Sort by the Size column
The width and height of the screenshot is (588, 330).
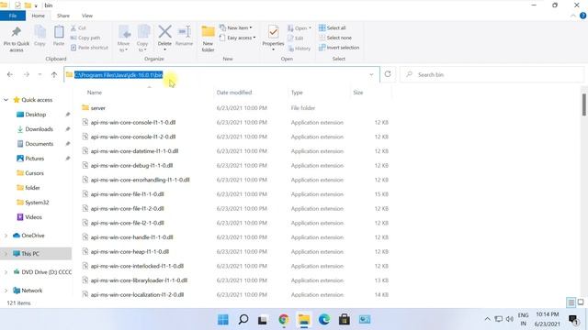click(x=358, y=93)
